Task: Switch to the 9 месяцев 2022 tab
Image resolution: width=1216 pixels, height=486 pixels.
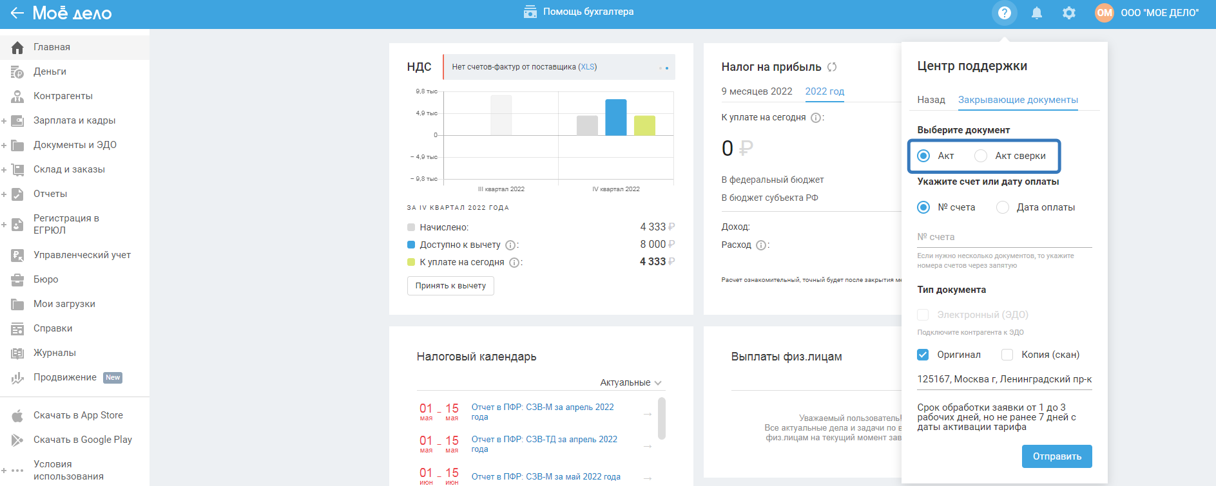Action: click(x=757, y=91)
